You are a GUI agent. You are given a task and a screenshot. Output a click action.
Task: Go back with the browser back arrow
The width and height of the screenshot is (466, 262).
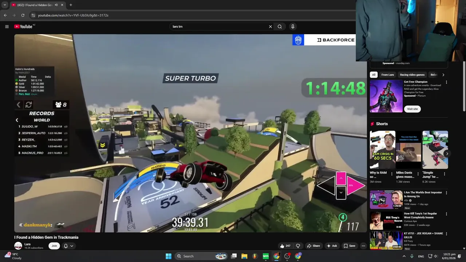[5, 15]
